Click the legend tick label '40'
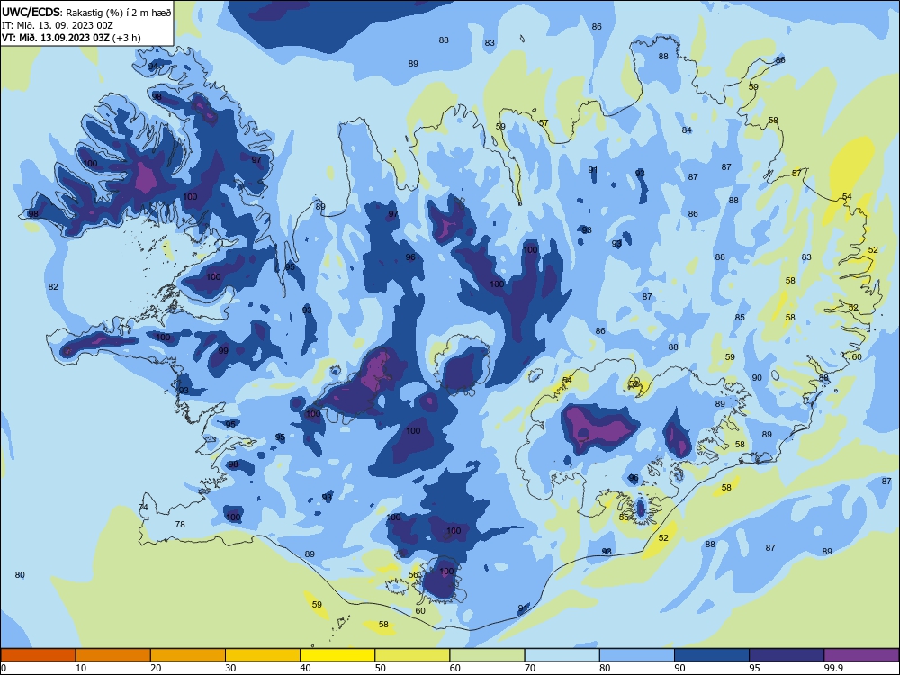The width and height of the screenshot is (900, 675). [x=305, y=668]
